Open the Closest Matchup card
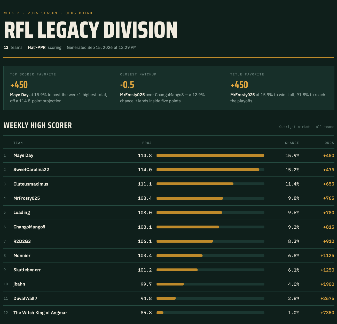Image resolution: width=337 pixels, height=324 pixels. 169,88
